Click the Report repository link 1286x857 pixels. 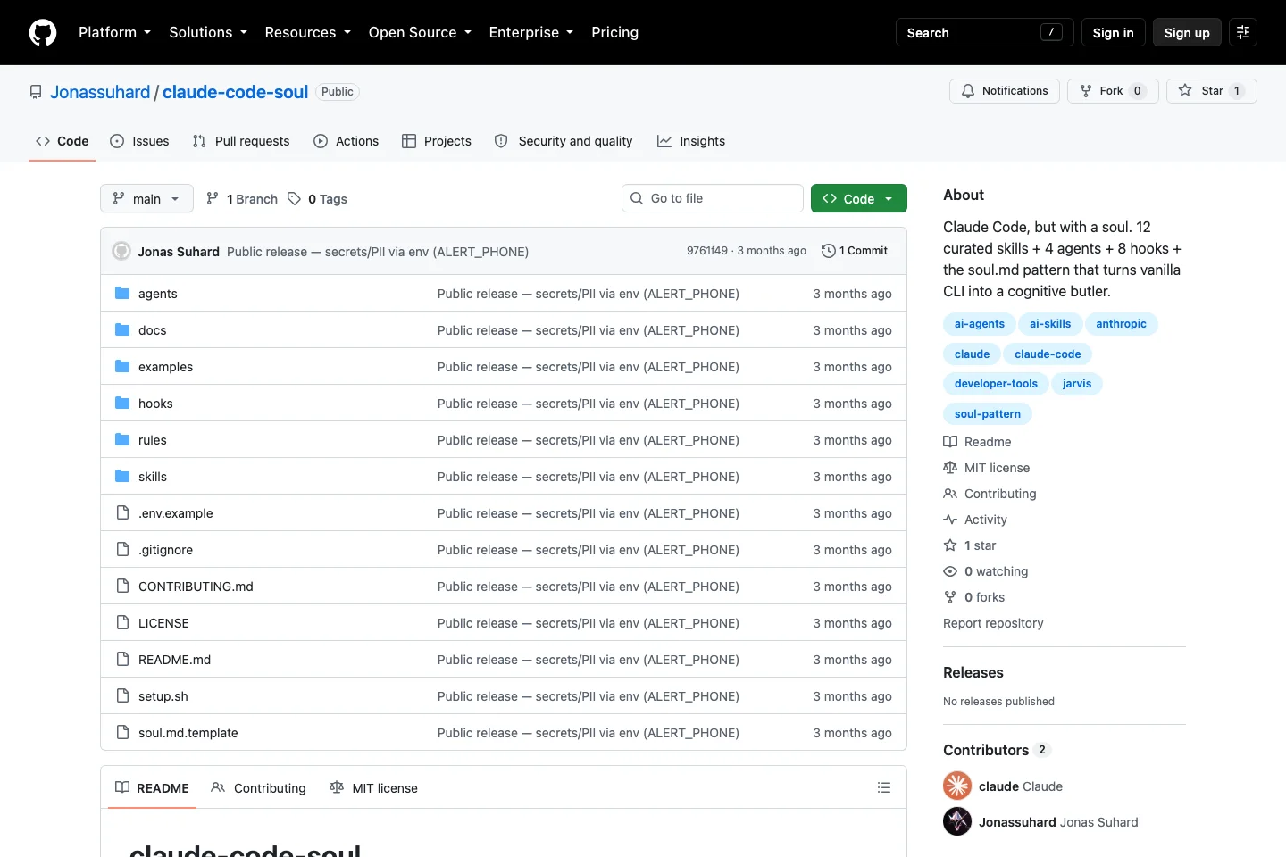993,623
